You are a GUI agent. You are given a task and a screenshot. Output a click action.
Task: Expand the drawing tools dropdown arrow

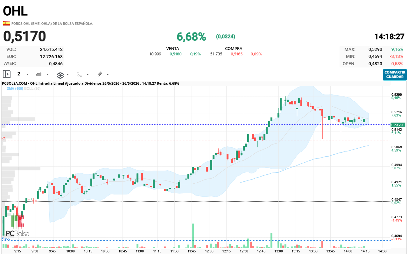click(108, 74)
